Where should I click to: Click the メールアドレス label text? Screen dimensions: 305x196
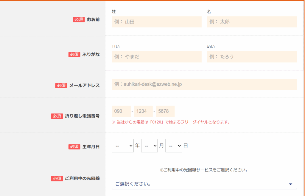[x=85, y=86]
